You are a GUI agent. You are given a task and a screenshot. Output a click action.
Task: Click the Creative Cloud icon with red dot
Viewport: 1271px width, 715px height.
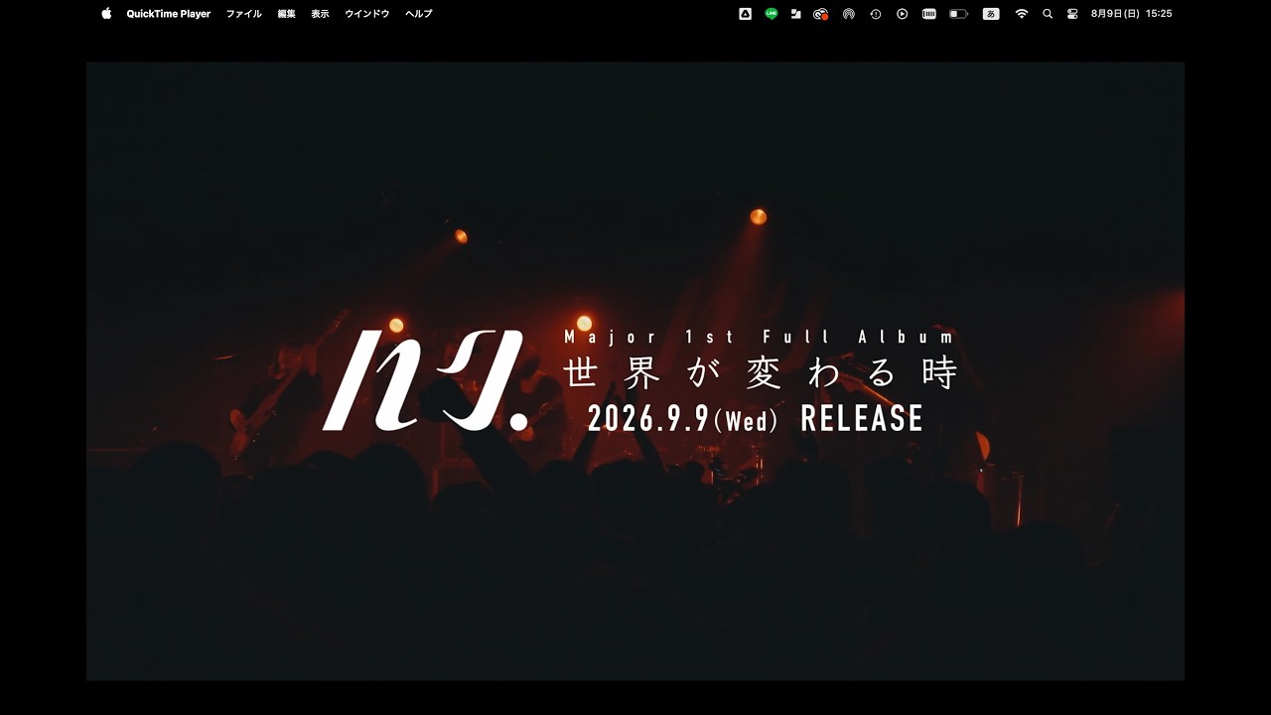click(x=820, y=14)
